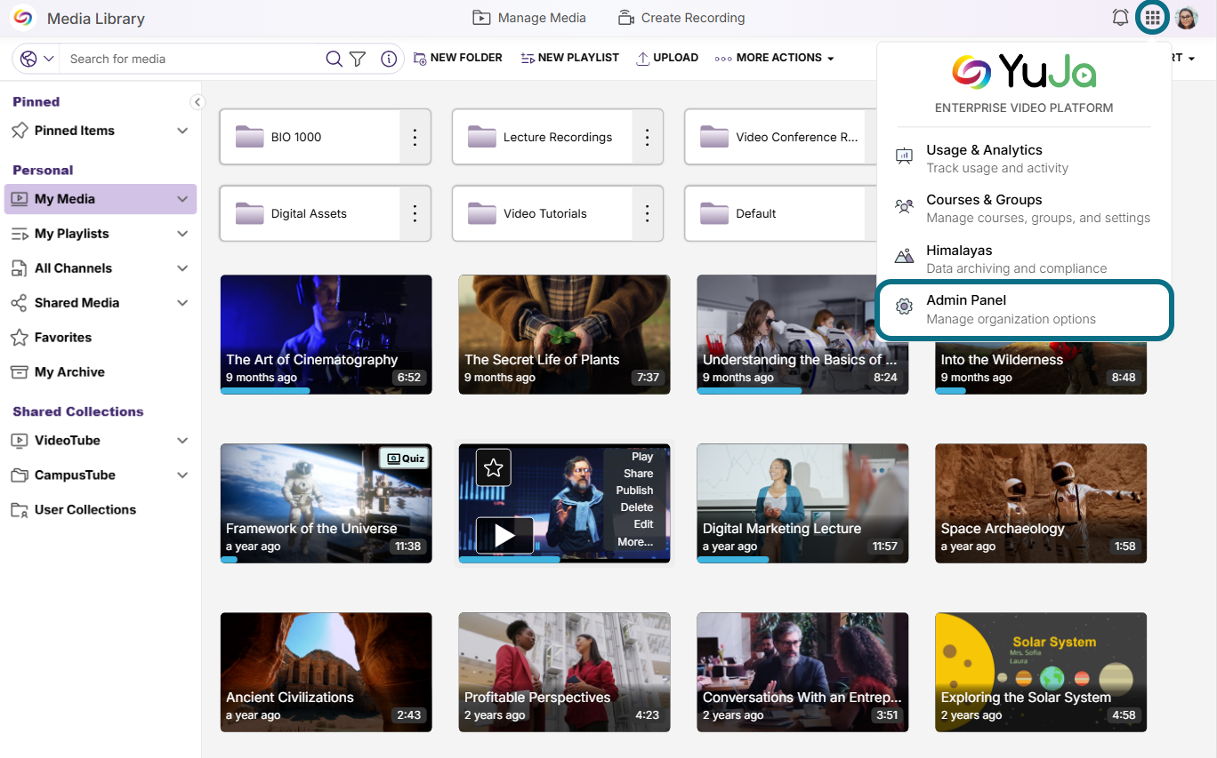Open Exploring the Solar System thumbnail
Viewport: 1217px width, 758px height.
tap(1041, 672)
